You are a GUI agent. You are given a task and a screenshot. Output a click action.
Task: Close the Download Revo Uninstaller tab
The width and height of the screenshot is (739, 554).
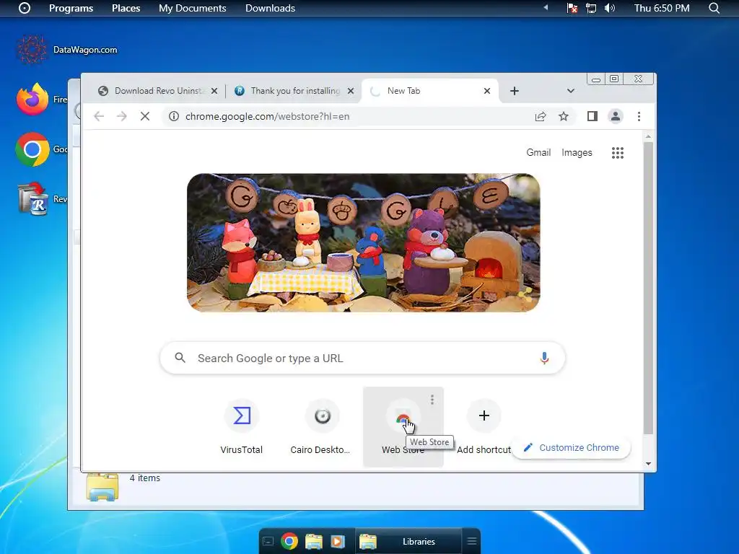(x=214, y=91)
